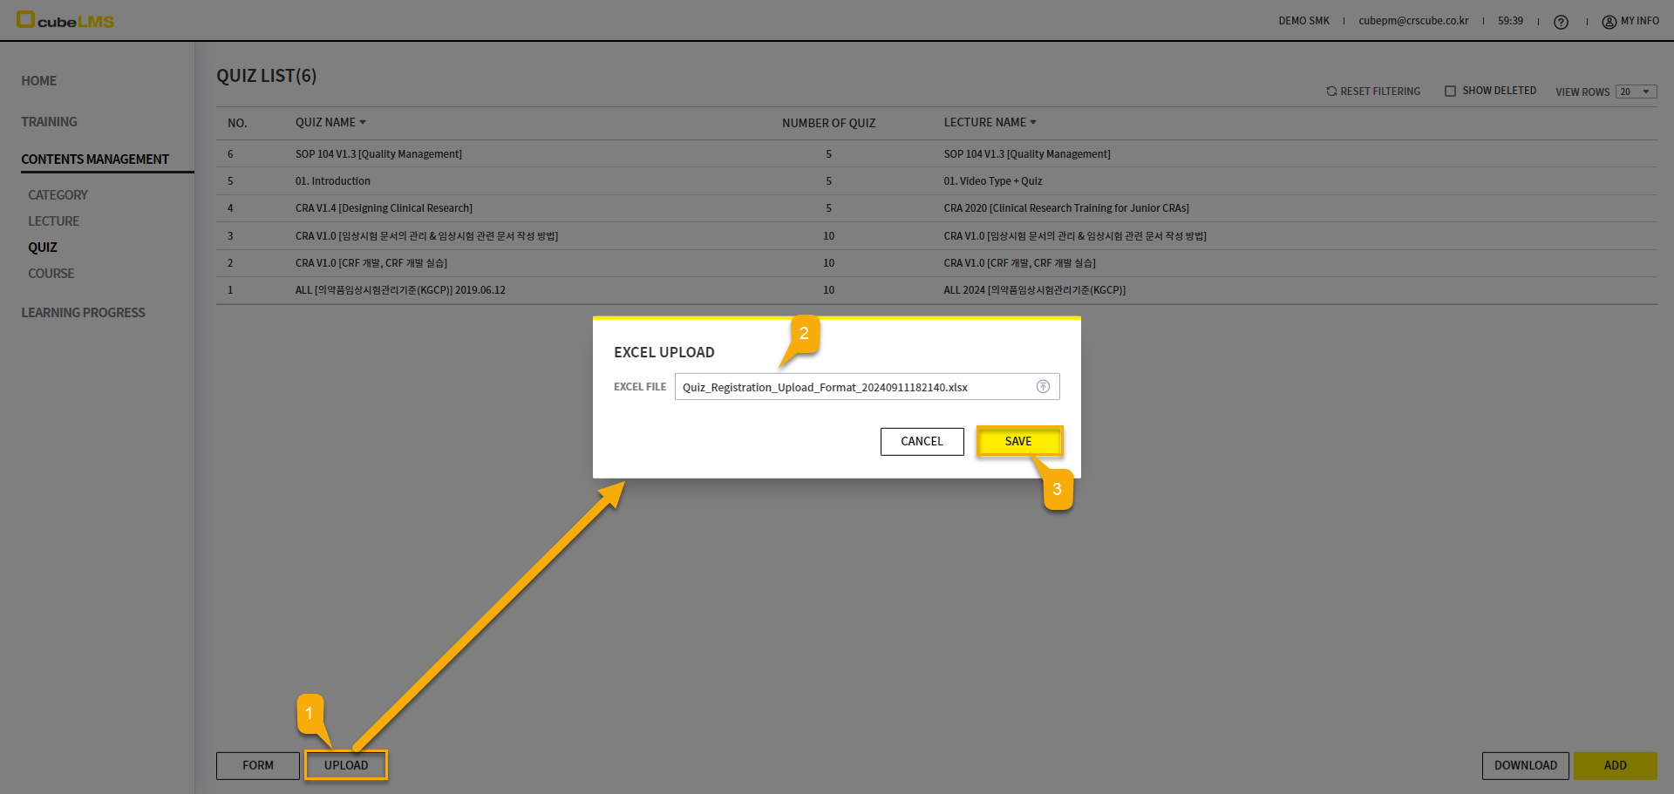Image resolution: width=1674 pixels, height=794 pixels.
Task: Cancel the Excel Upload dialog
Action: [922, 442]
